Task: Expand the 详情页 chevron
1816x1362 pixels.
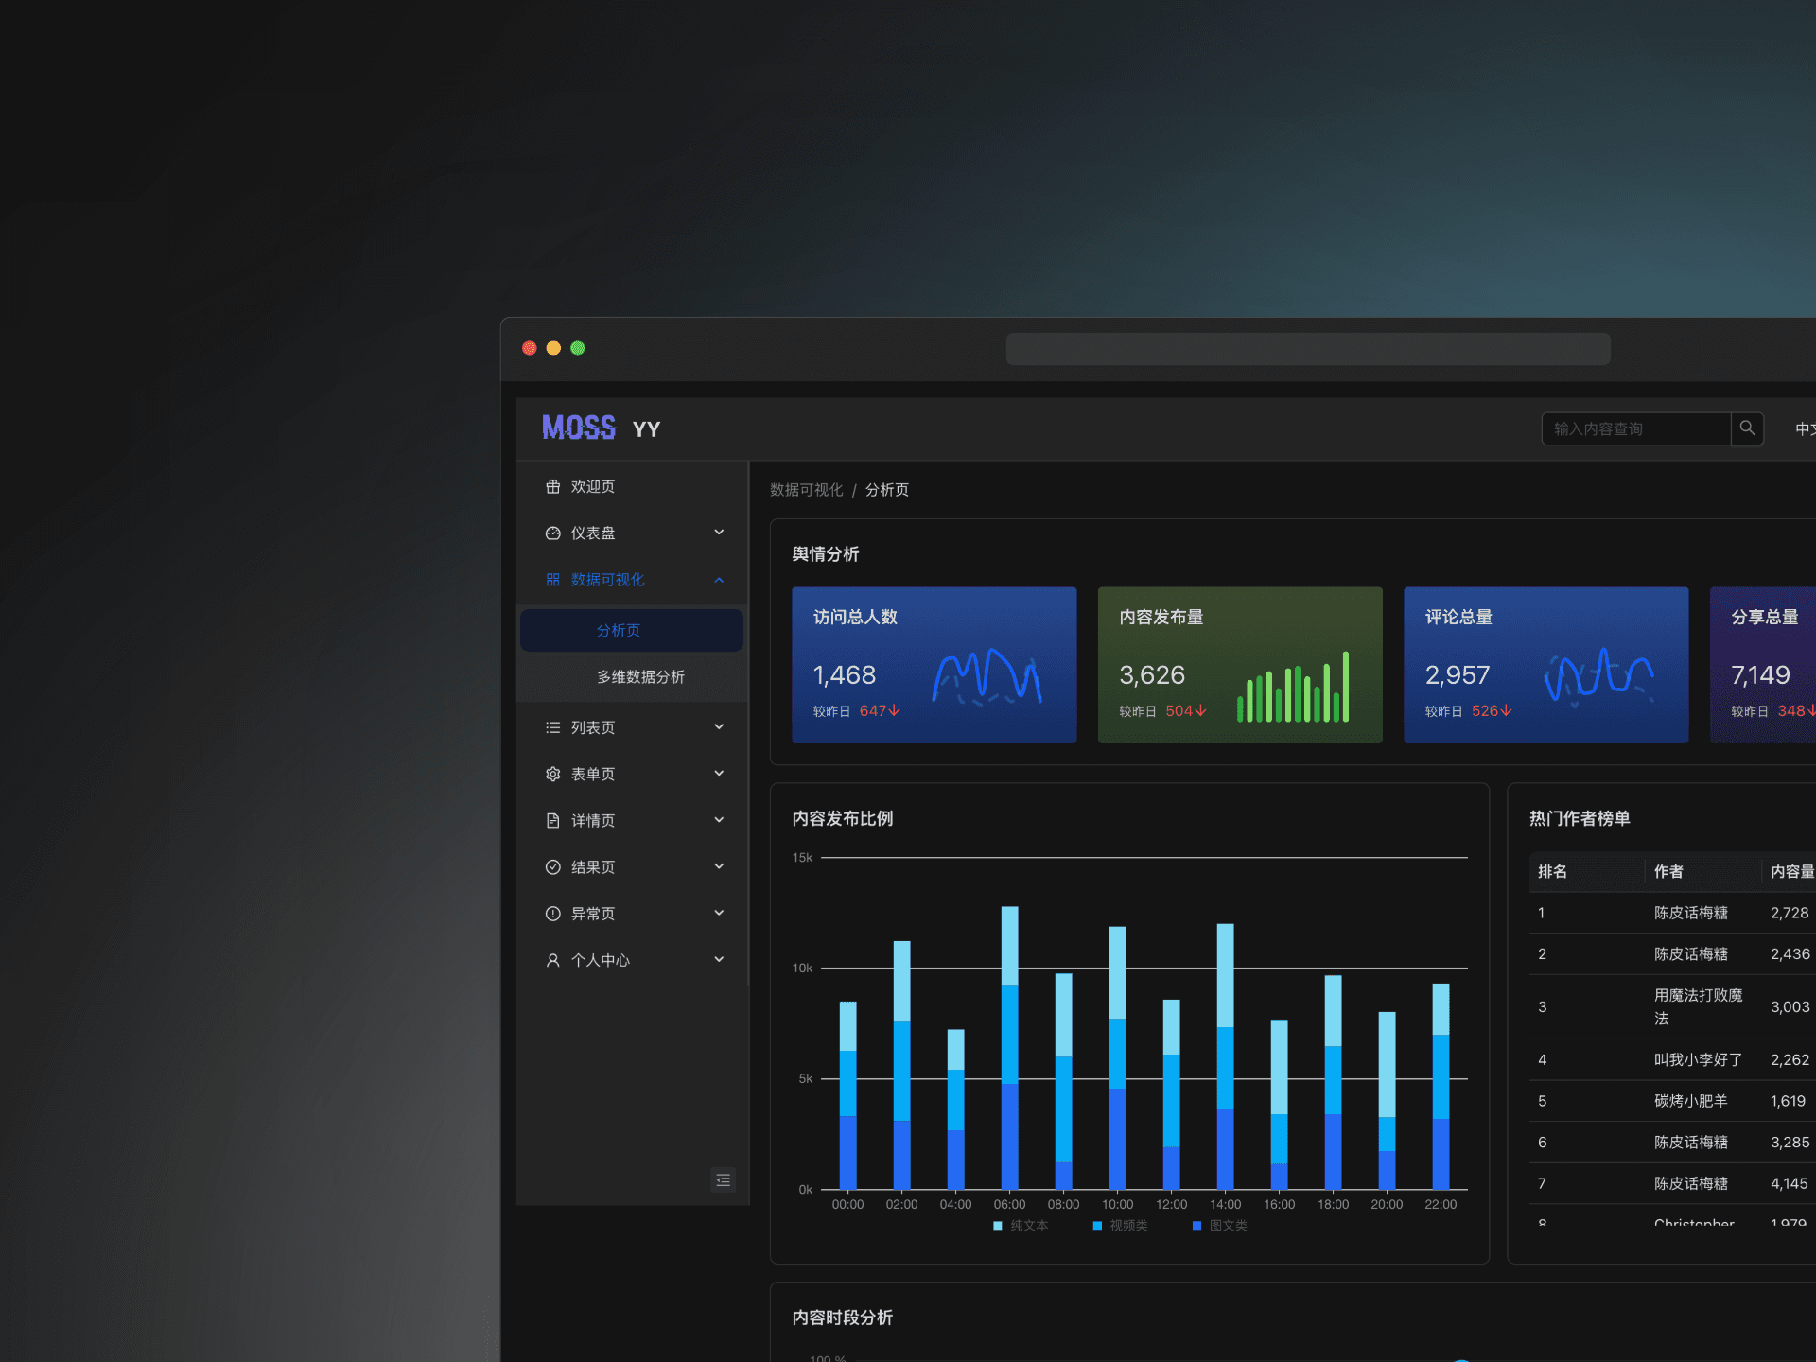Action: point(719,820)
